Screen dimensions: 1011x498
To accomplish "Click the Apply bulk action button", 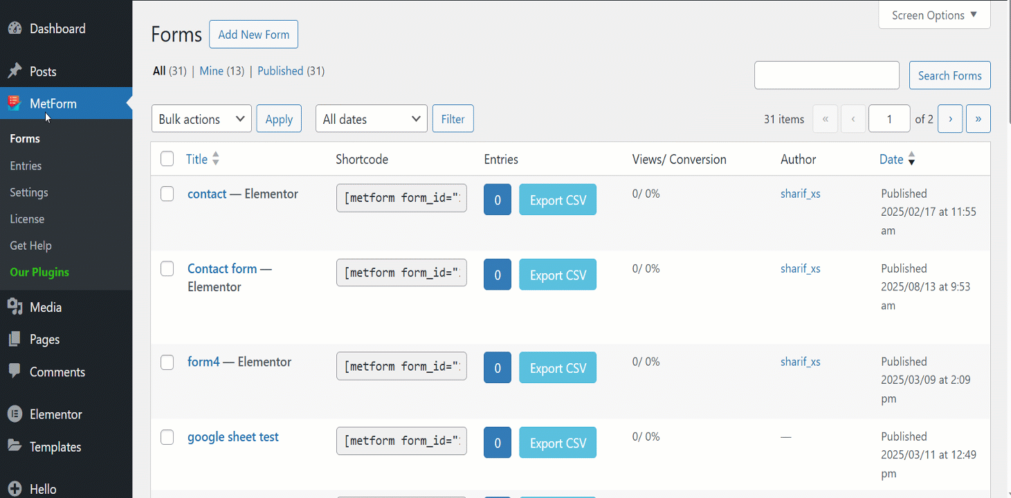I will click(x=279, y=119).
